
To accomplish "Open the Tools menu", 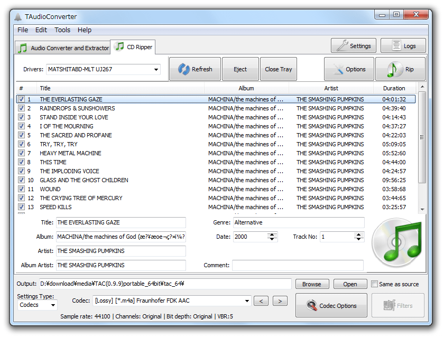I will click(62, 30).
